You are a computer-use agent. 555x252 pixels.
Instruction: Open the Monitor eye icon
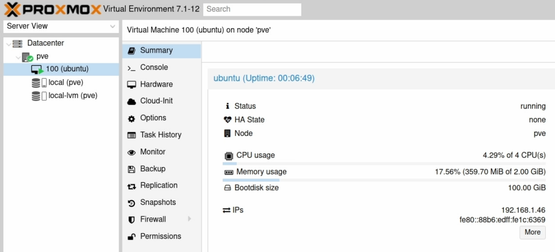(x=131, y=152)
